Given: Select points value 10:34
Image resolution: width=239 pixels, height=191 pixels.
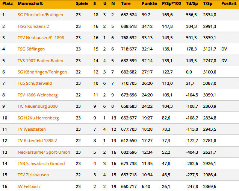Looking at the screenshot, I should pos(147,175).
